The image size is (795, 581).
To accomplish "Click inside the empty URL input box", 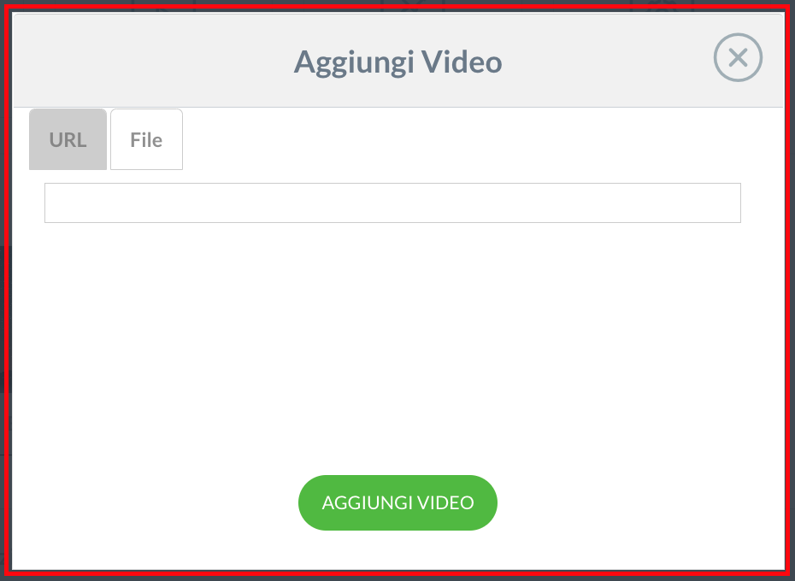I will [392, 202].
